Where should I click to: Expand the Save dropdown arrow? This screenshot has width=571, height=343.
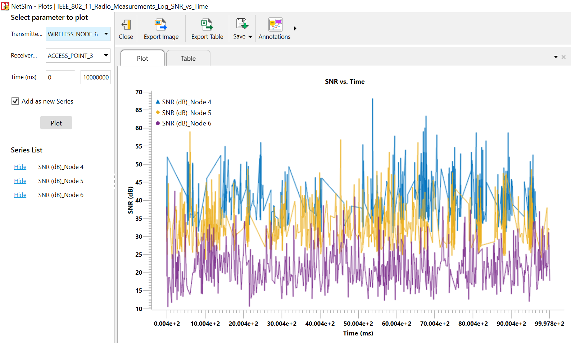tap(250, 37)
